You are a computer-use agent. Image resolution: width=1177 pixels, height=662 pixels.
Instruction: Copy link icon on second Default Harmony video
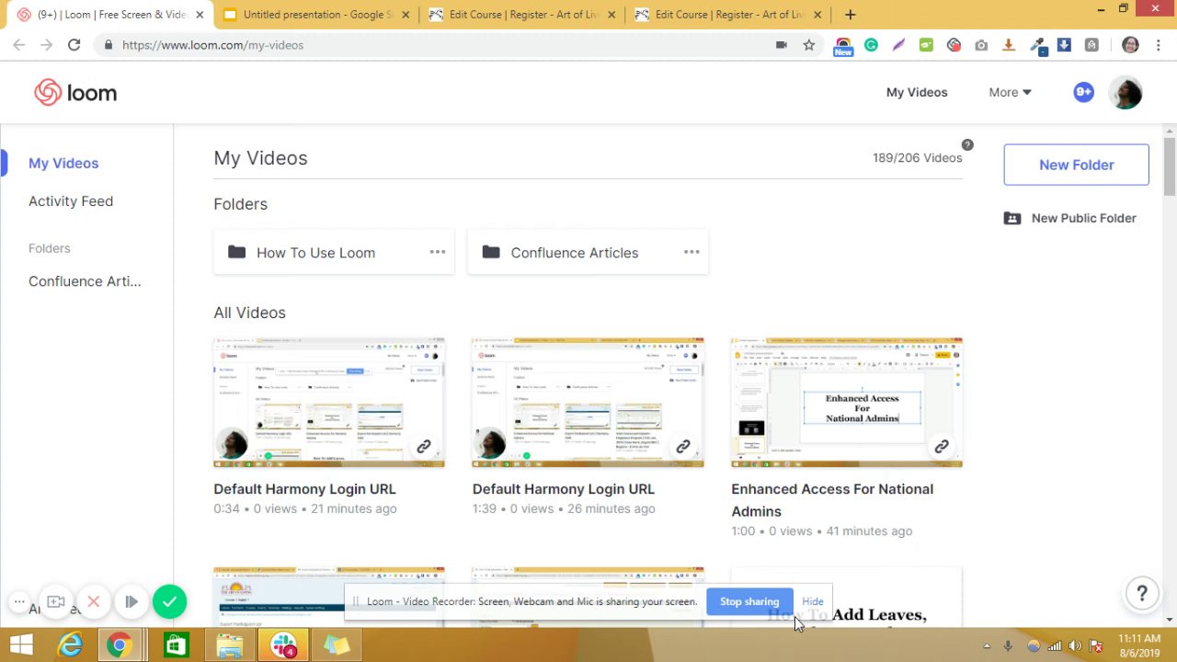coord(683,447)
